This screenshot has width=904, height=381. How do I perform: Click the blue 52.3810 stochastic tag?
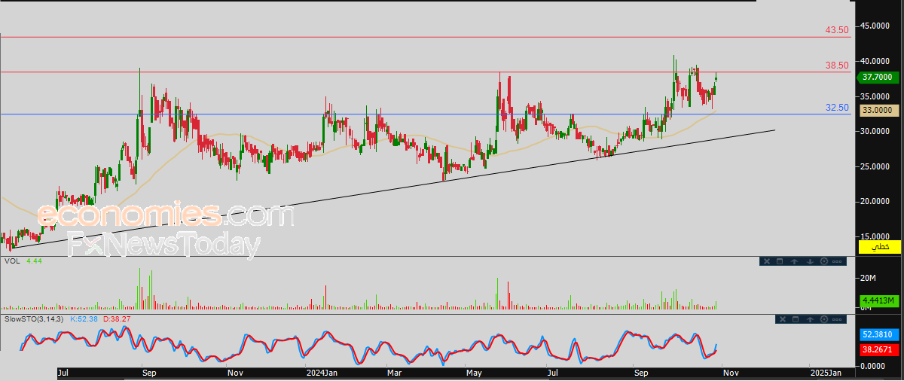pyautogui.click(x=878, y=334)
